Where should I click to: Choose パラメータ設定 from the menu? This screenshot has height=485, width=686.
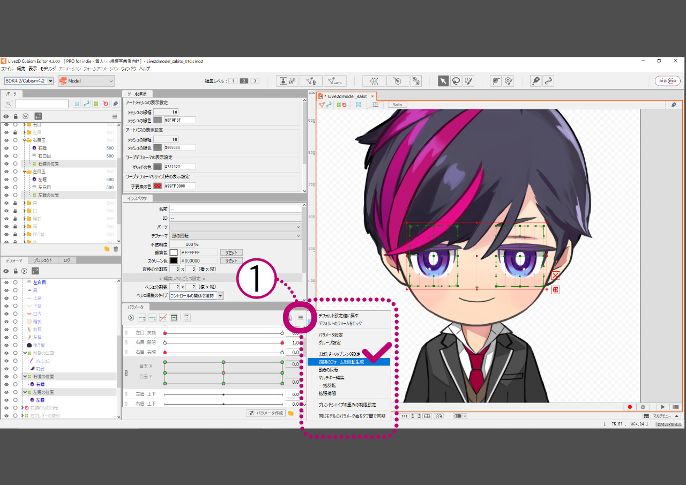tap(331, 335)
